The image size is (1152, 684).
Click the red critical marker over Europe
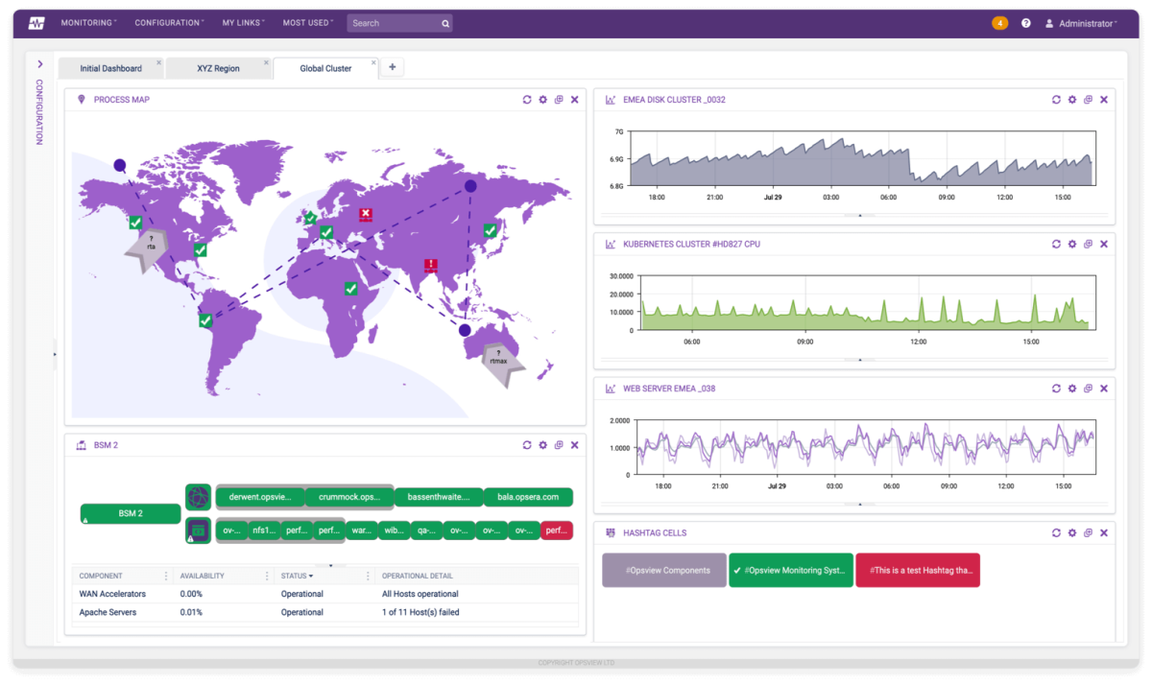pos(364,215)
